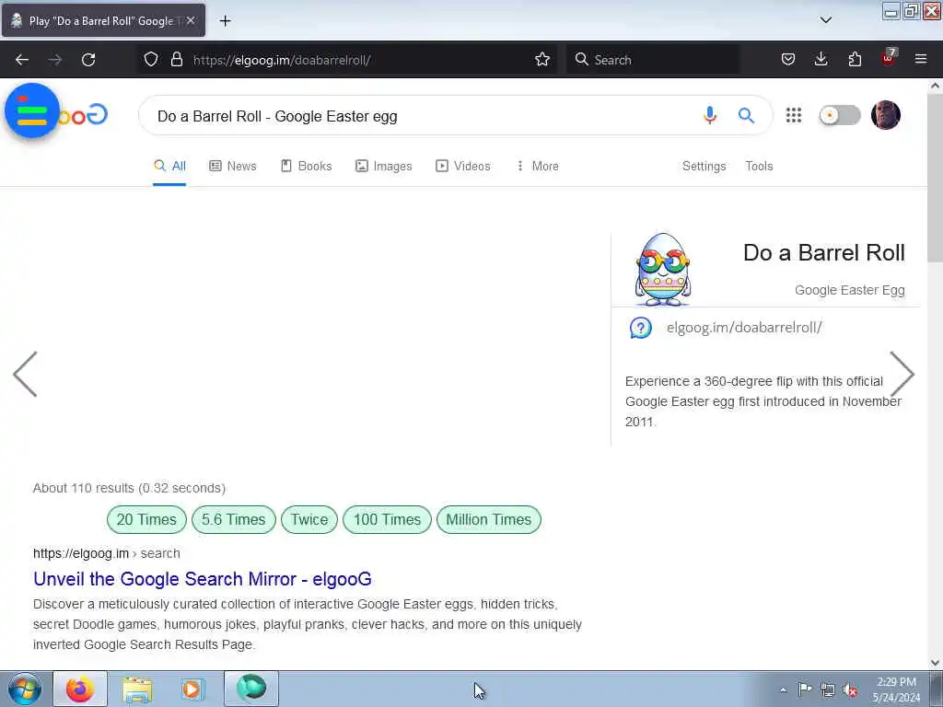This screenshot has height=707, width=943.
Task: Open the Google apps grid
Action: 794,115
